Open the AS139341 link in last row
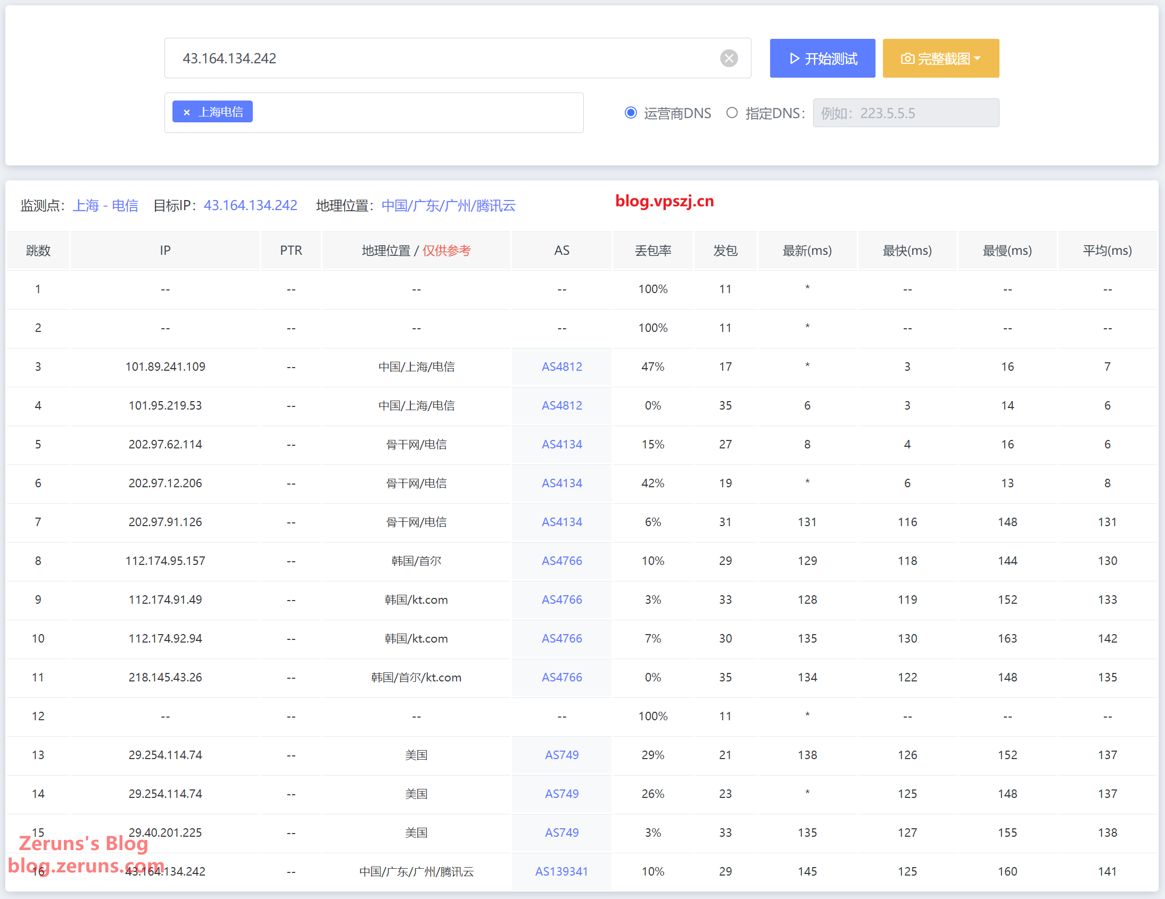Image resolution: width=1165 pixels, height=899 pixels. click(561, 871)
